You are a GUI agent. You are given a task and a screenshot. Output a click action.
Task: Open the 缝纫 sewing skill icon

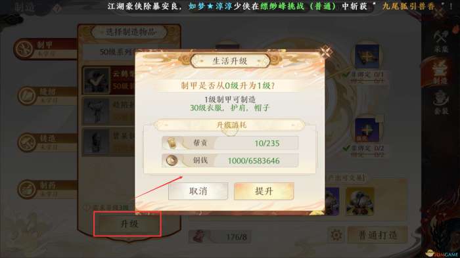tap(28, 96)
